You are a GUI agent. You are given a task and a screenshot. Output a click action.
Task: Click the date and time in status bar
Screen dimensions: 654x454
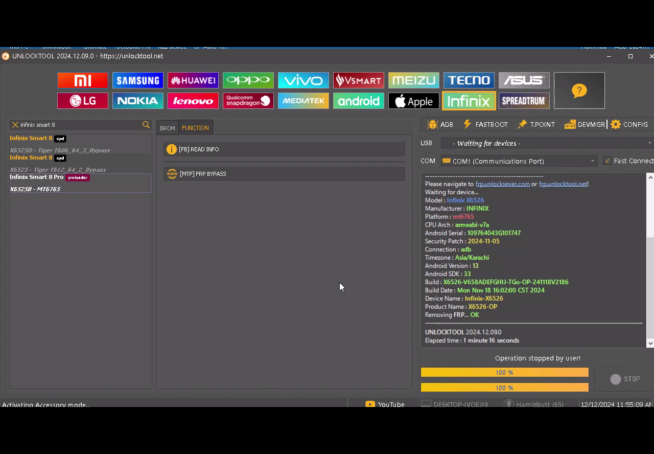[616, 404]
